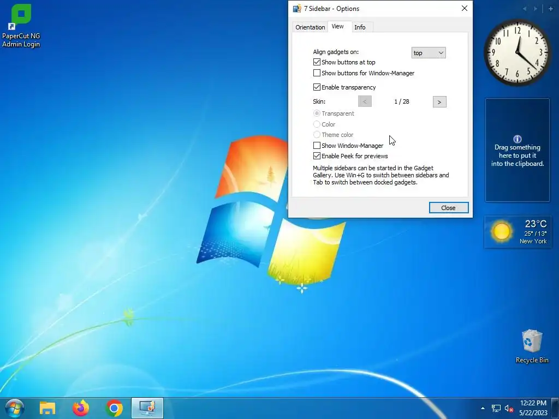Launch File Explorer from taskbar
Viewport: 559px width, 419px height.
47,408
